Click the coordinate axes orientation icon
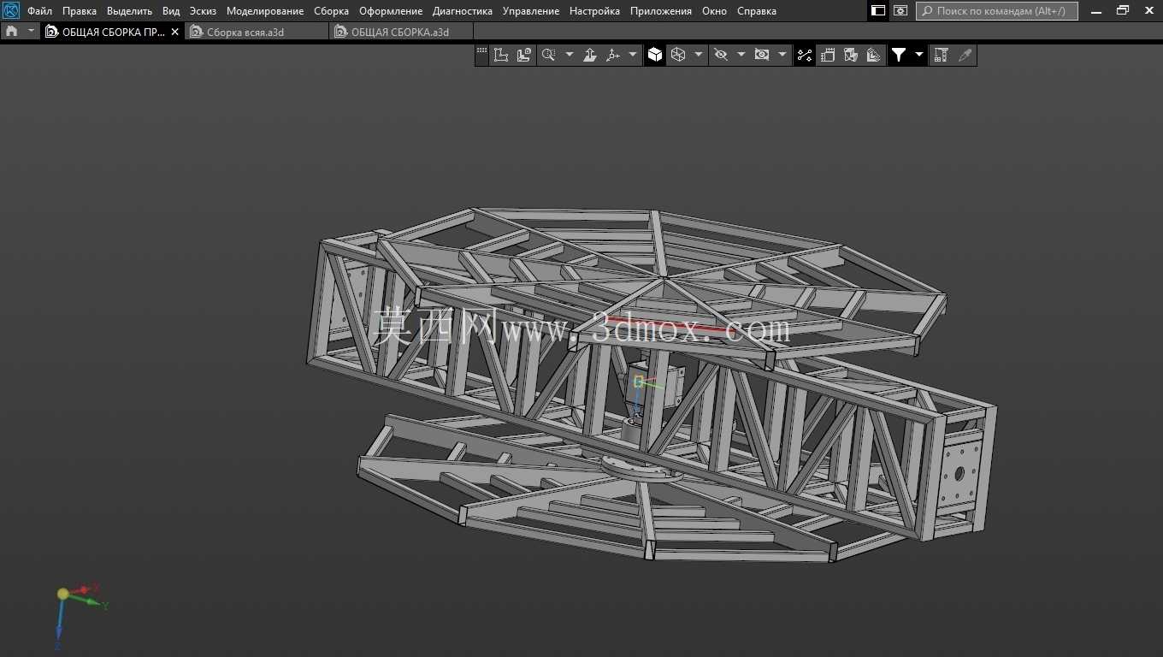This screenshot has height=657, width=1163. point(613,55)
